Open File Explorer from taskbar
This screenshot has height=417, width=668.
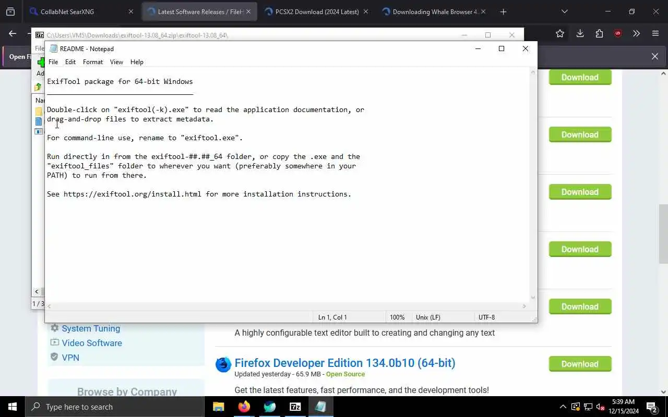tap(219, 407)
